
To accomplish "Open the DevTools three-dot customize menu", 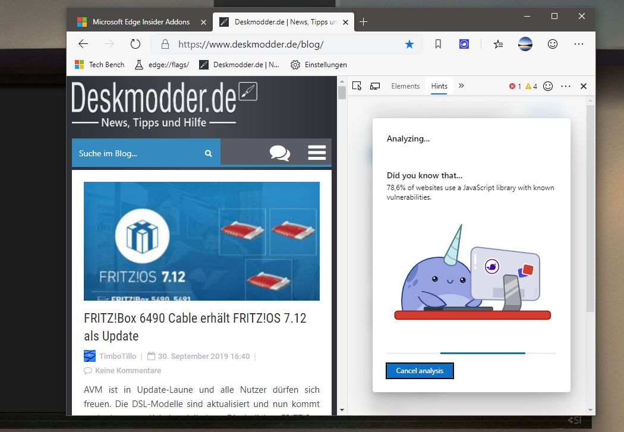I will coord(566,86).
